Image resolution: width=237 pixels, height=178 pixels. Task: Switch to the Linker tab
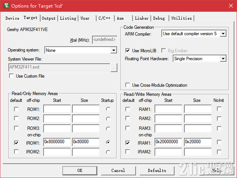(x=142, y=18)
